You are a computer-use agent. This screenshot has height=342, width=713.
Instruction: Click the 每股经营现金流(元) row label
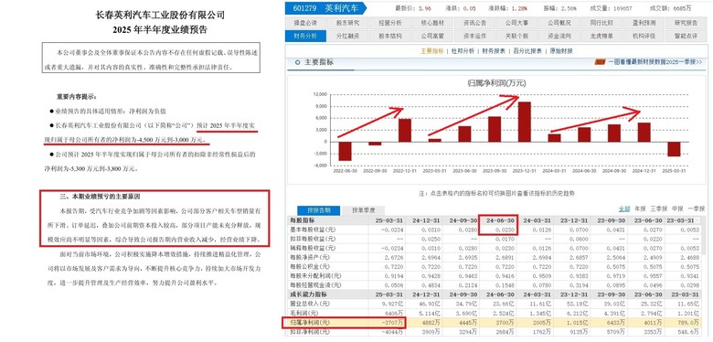click(x=314, y=285)
